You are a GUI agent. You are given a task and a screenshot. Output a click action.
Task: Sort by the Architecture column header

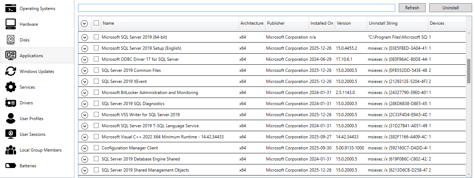252,23
